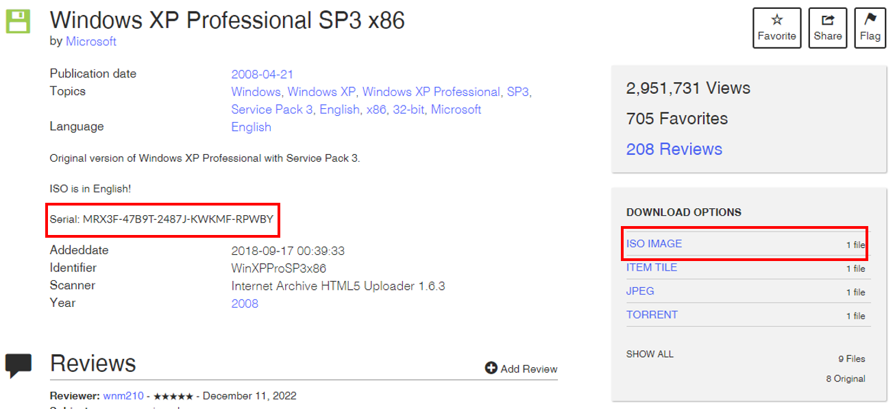Download the ISO IMAGE file
The image size is (895, 409).
tap(654, 244)
